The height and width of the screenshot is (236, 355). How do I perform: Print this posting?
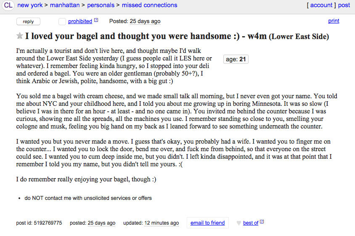(x=334, y=21)
